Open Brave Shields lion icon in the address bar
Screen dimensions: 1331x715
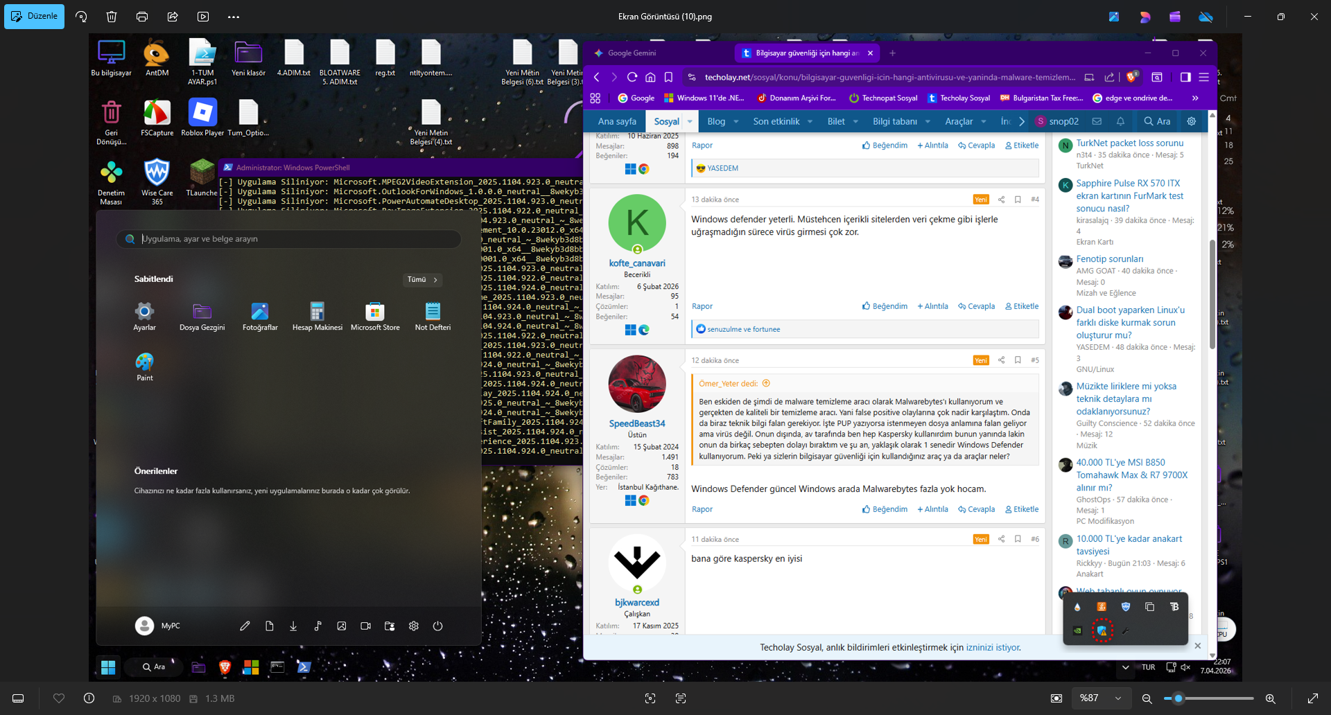[1131, 77]
